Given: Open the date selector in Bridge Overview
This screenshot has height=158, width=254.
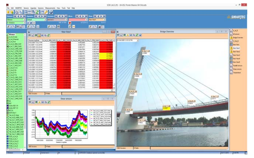Looking at the screenshot, I should [138, 40].
